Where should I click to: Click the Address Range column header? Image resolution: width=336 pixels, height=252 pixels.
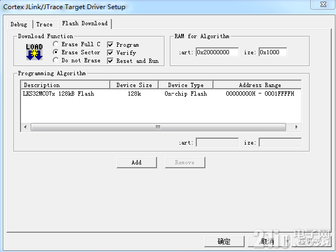tap(258, 85)
